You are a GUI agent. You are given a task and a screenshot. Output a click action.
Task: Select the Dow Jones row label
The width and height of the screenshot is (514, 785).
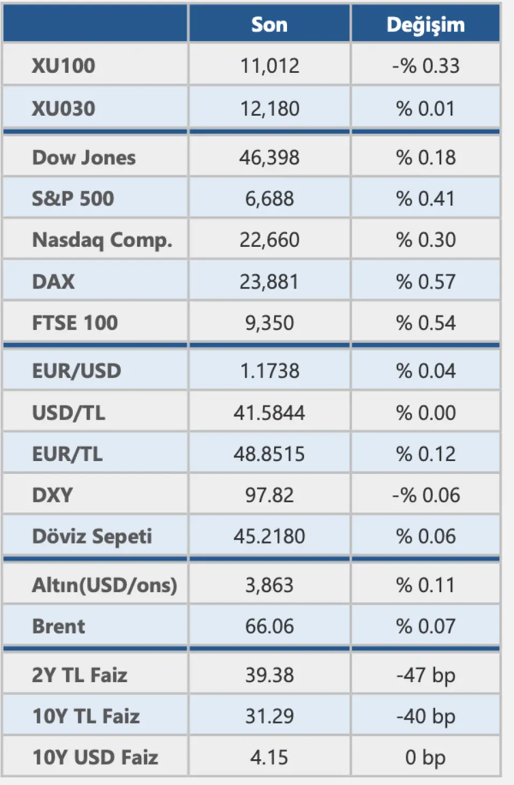tap(84, 157)
